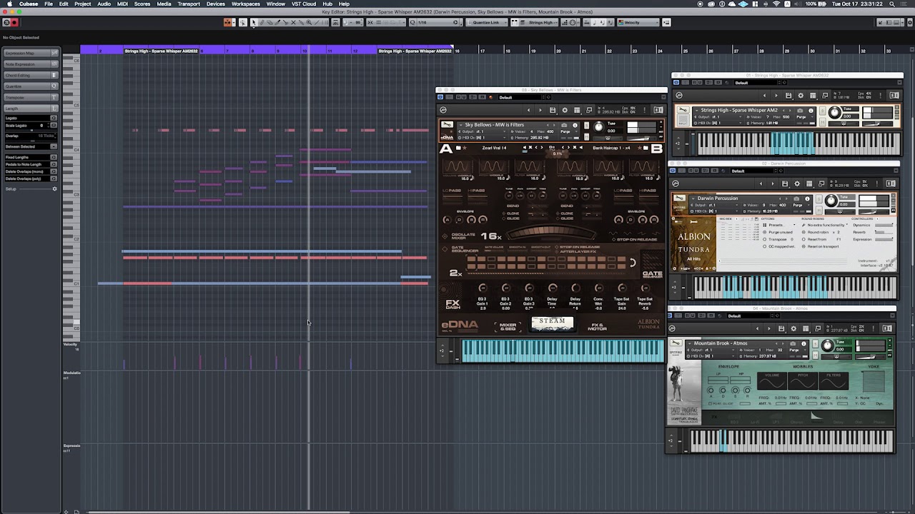Expand the Quantize inspector section
915x514 pixels.
click(31, 86)
